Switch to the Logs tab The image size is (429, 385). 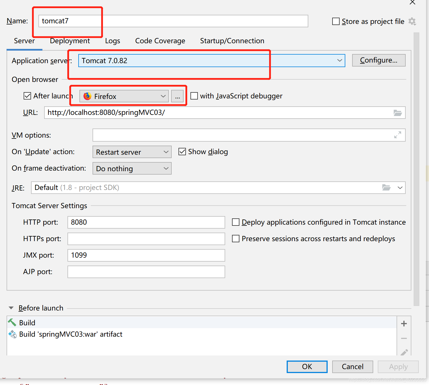pyautogui.click(x=112, y=41)
